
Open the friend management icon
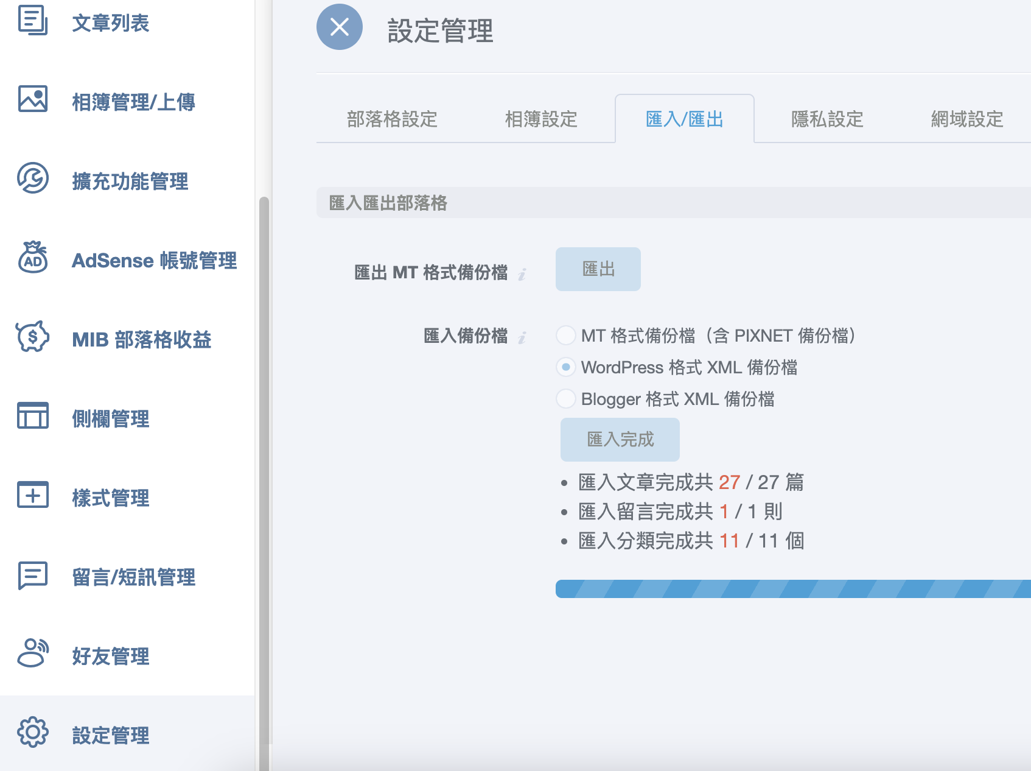coord(33,653)
